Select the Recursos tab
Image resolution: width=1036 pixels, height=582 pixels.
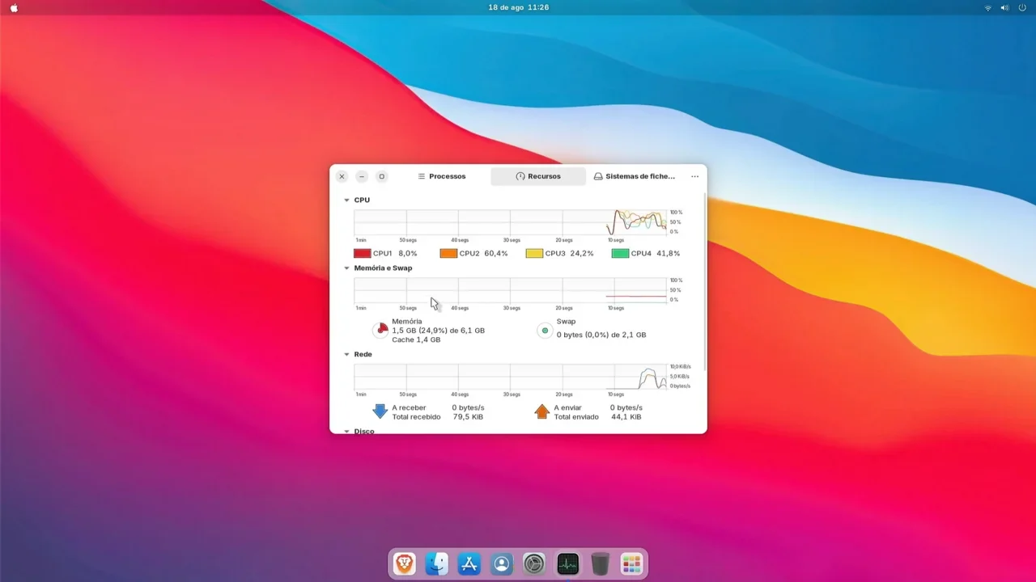[x=537, y=176]
